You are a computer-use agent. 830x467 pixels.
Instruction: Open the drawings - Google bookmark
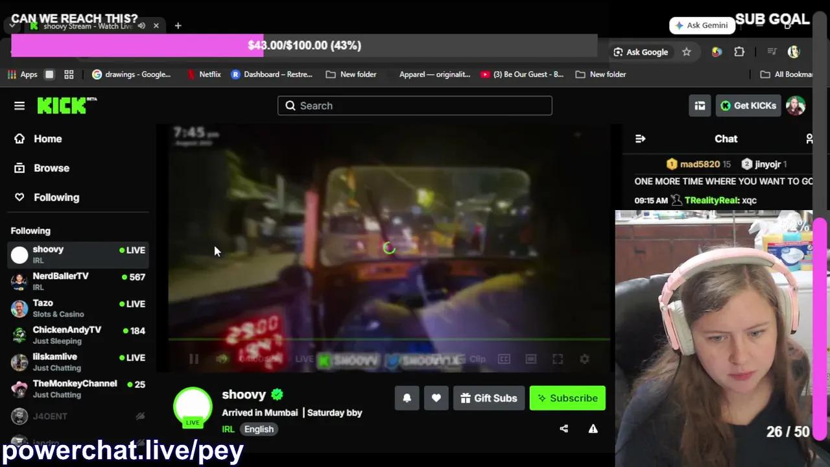[x=132, y=75]
